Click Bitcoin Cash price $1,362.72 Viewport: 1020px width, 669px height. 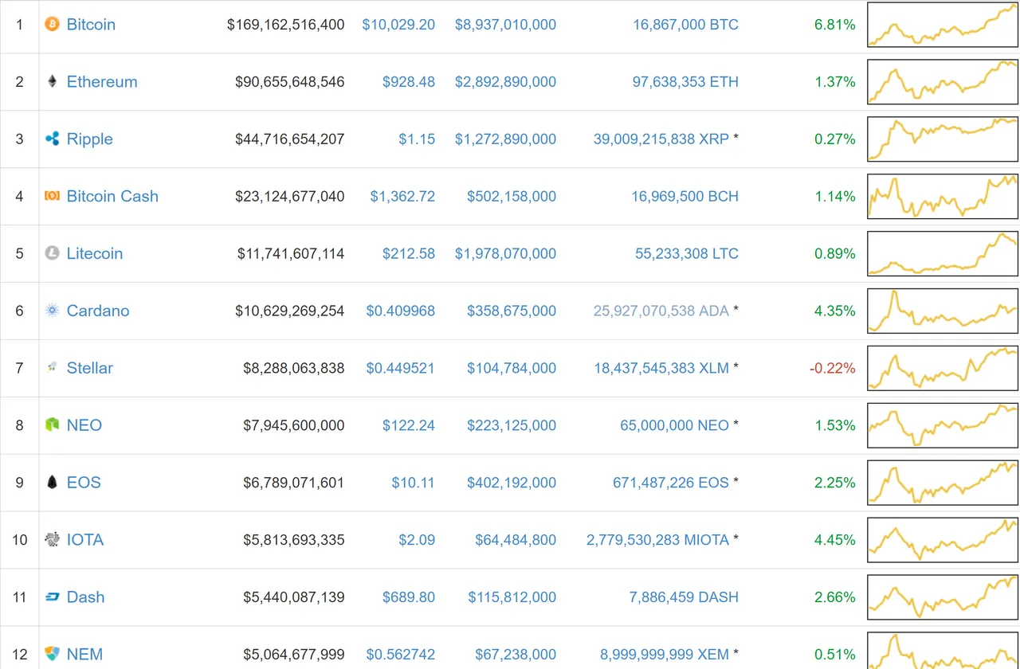coord(402,197)
